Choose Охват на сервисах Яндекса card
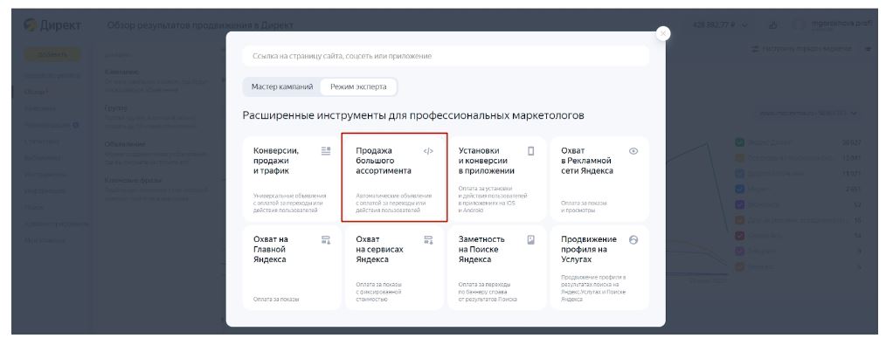This screenshot has height=352, width=893. tap(394, 267)
